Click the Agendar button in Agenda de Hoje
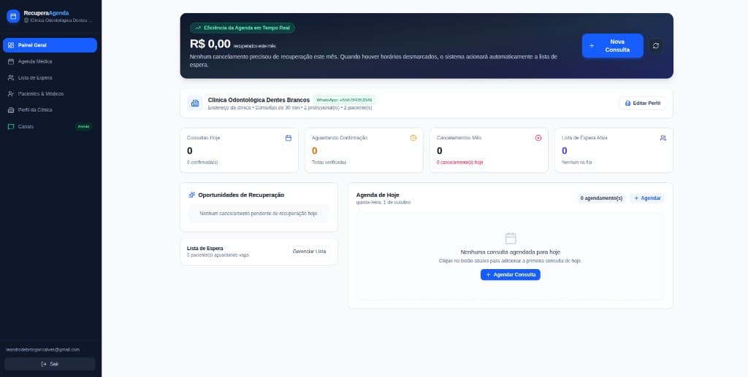 tap(647, 198)
